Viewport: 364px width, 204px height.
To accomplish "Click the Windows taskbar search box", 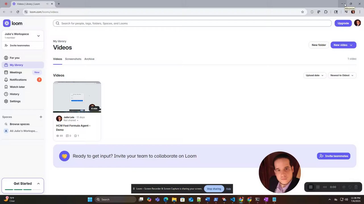I will (115, 199).
